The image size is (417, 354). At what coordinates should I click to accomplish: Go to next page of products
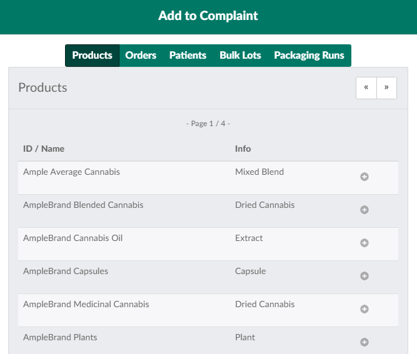pyautogui.click(x=386, y=88)
